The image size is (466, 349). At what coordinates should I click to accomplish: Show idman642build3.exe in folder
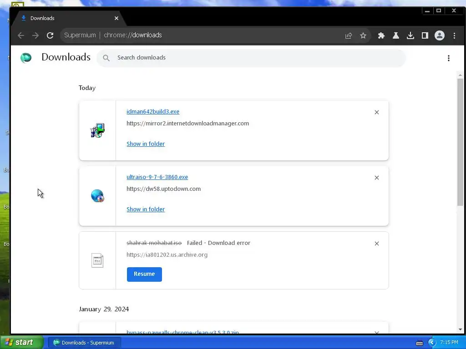coord(146,144)
